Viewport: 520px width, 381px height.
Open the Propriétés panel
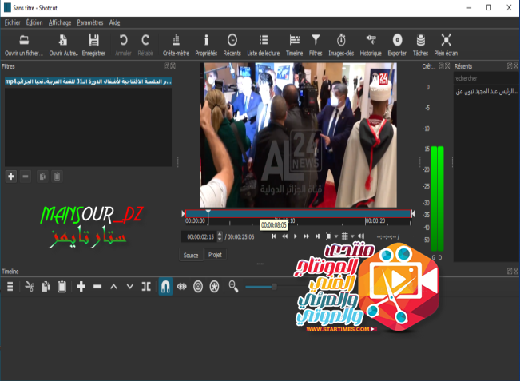206,45
